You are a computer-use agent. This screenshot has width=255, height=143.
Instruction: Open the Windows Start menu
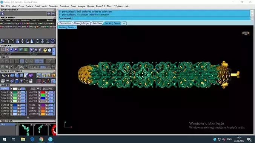coord(5,139)
